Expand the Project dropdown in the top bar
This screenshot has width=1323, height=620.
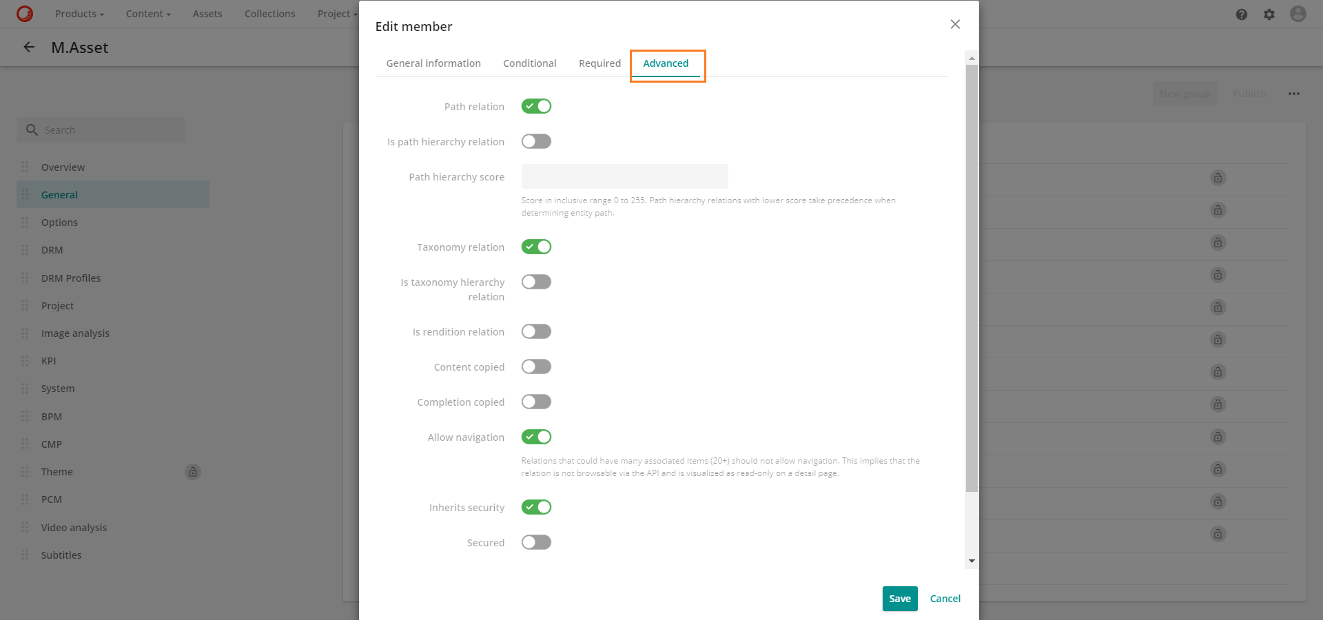(x=337, y=14)
